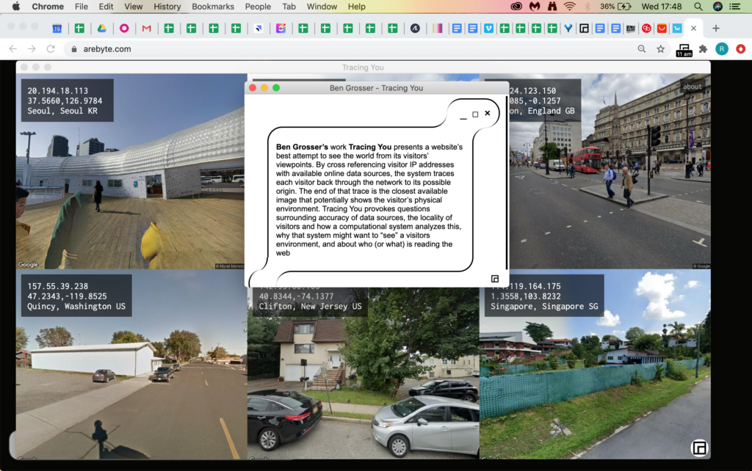Open the Bookmarks menu
Image resolution: width=752 pixels, height=471 pixels.
point(213,7)
